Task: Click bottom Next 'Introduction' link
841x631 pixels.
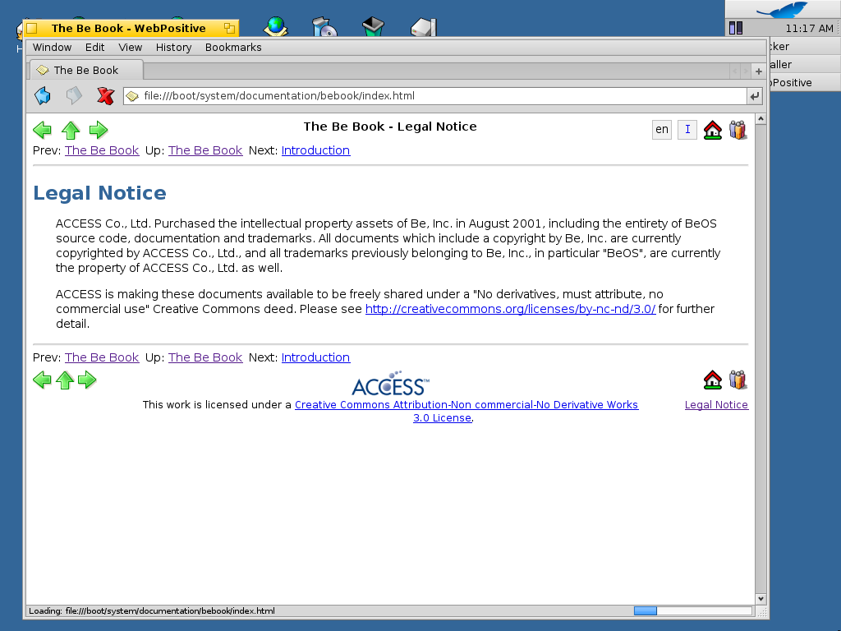Action: (x=316, y=357)
